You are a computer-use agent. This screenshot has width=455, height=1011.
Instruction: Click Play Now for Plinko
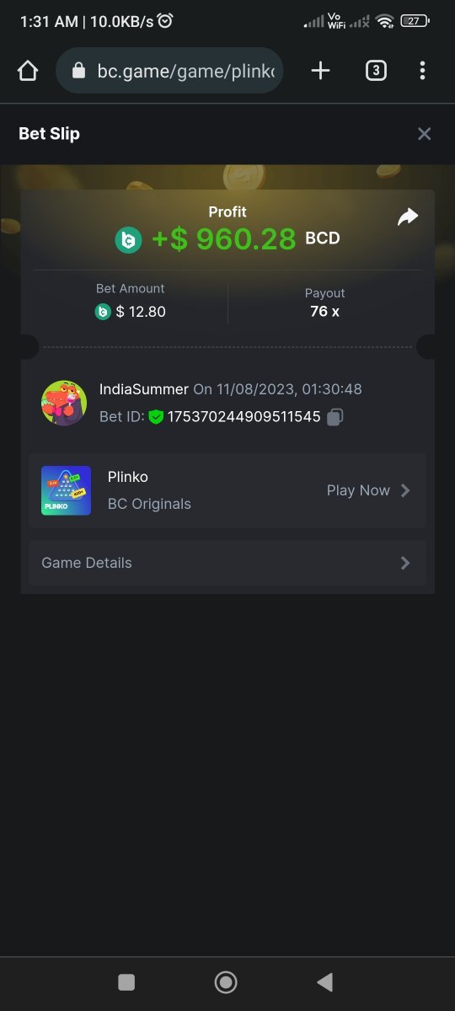pyautogui.click(x=358, y=490)
